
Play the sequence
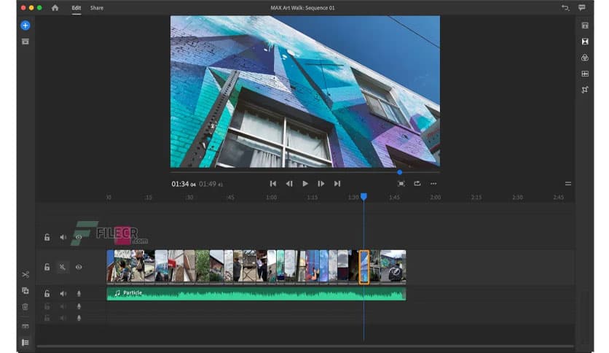[x=305, y=184]
